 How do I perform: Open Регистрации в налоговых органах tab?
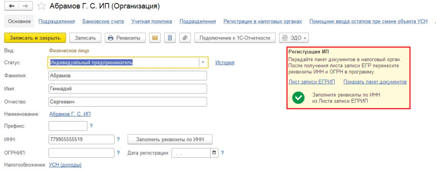(x=263, y=21)
